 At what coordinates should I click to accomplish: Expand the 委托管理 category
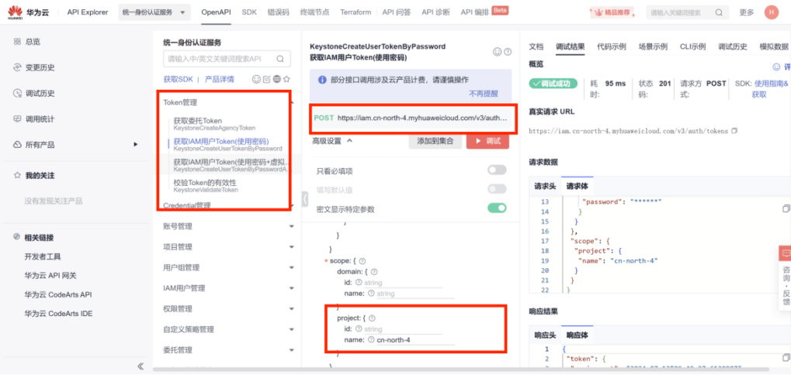292,350
